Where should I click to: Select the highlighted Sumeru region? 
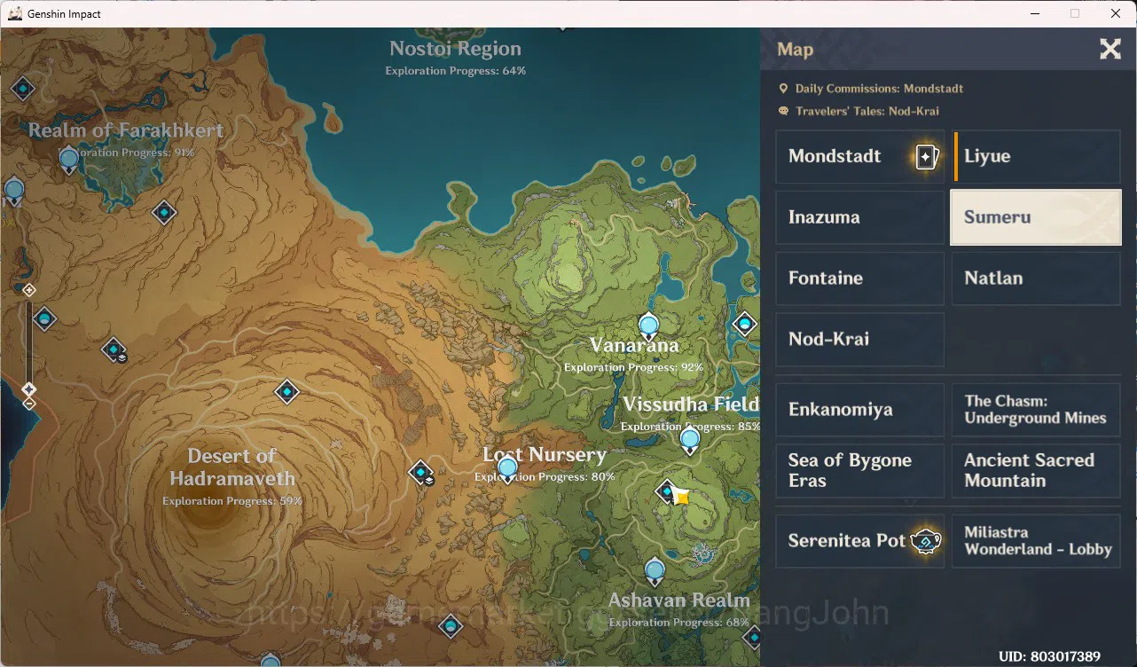(x=1036, y=217)
